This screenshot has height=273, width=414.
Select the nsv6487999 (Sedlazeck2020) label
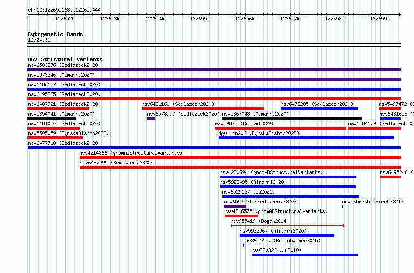coord(116,162)
